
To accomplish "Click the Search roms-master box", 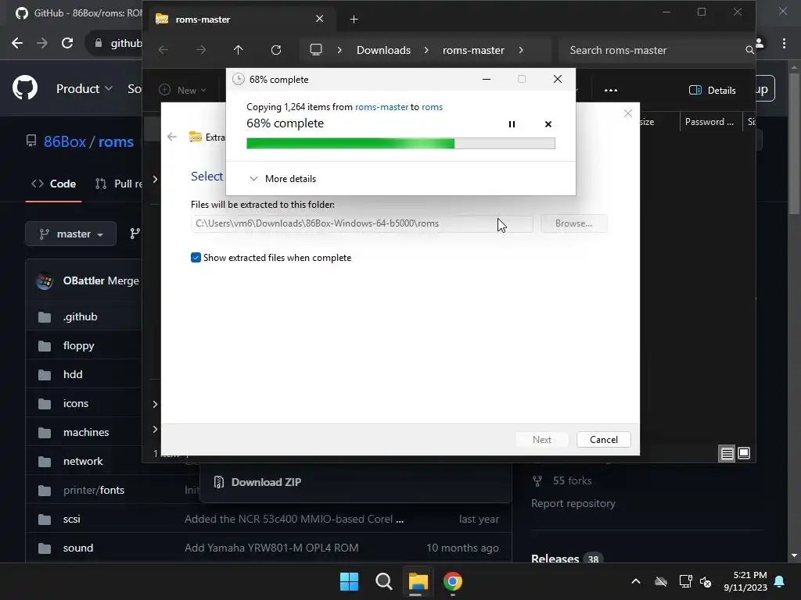I will (656, 50).
